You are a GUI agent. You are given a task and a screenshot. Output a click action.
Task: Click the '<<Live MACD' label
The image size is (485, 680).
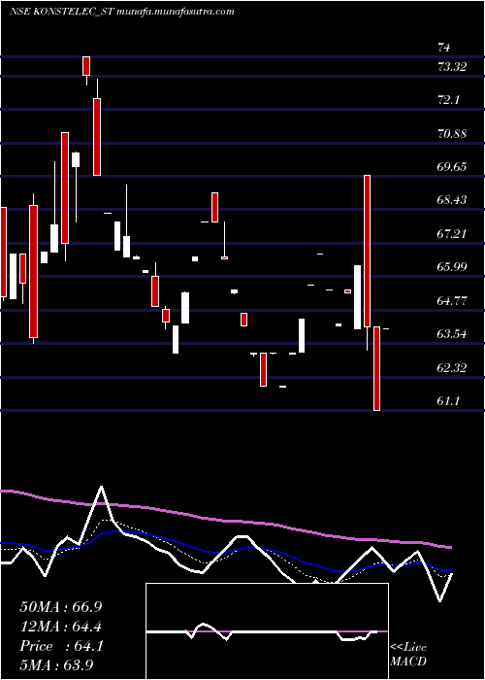[x=408, y=654]
